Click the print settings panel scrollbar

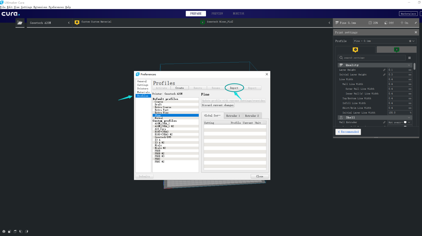tap(414, 66)
